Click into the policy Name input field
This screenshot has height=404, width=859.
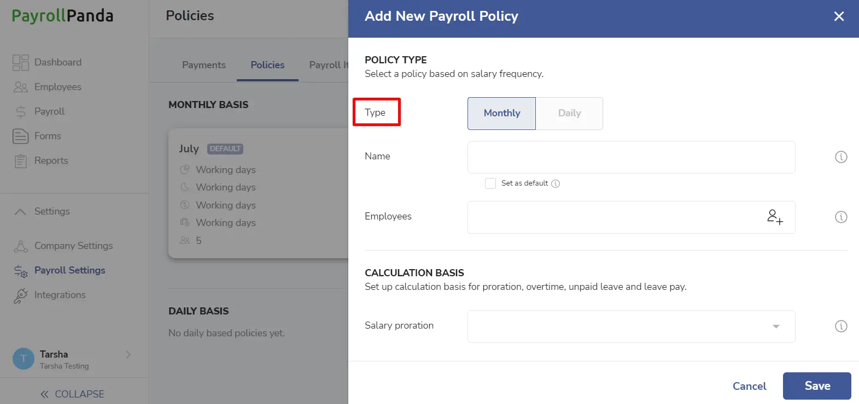(631, 157)
